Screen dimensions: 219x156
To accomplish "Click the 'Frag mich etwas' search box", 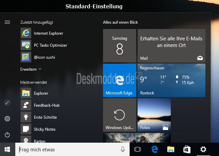I will 68,150.
